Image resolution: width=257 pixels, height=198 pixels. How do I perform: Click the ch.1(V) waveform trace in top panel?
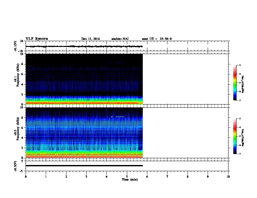(x=84, y=46)
